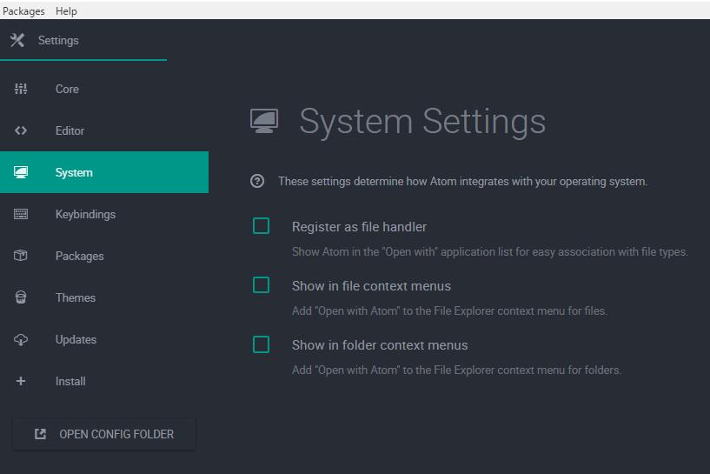Click the System monitor icon in sidebar
The width and height of the screenshot is (710, 474).
[21, 172]
